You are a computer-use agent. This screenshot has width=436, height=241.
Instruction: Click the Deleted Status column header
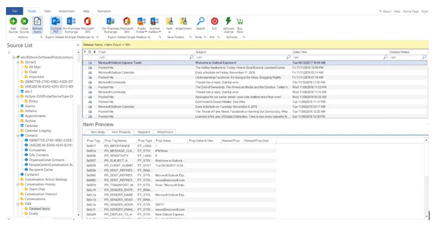click(x=408, y=52)
